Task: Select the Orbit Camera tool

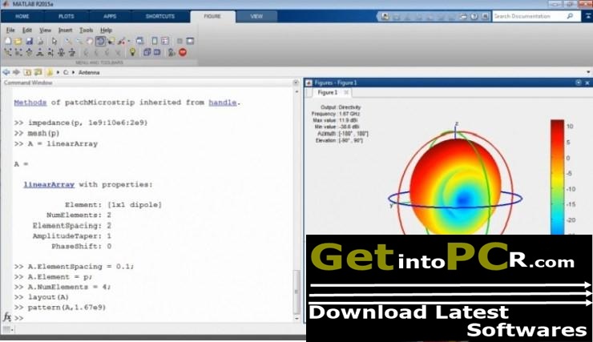Action: [x=8, y=52]
